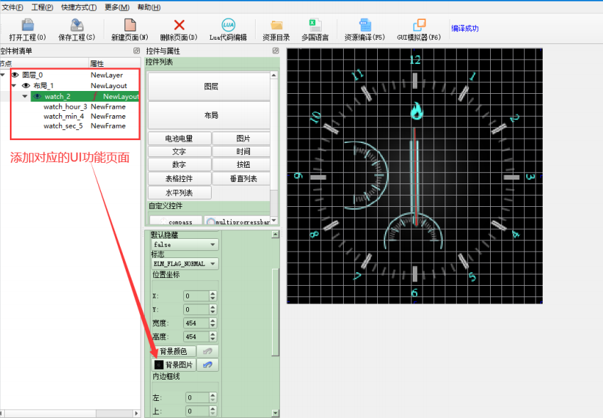Open the 工程(P) menu
This screenshot has height=418, width=603.
(x=43, y=7)
